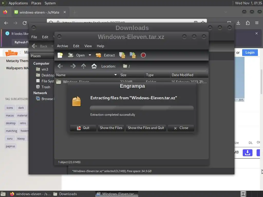The height and width of the screenshot is (197, 263).
Task: Open Engrampa View menu
Action: 88,46
